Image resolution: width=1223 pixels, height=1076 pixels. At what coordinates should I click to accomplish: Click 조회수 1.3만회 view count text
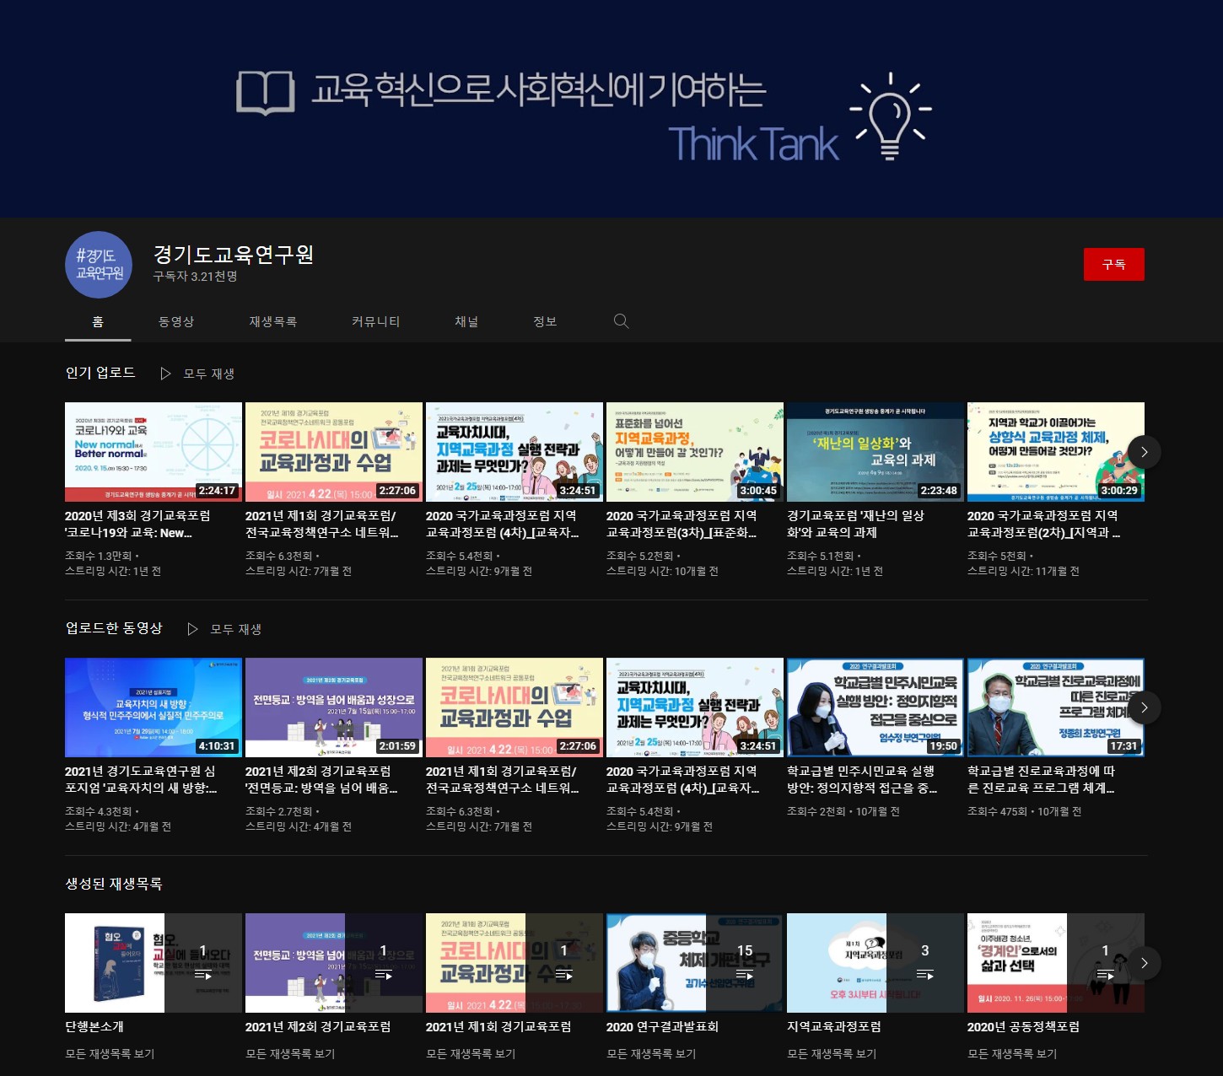99,557
